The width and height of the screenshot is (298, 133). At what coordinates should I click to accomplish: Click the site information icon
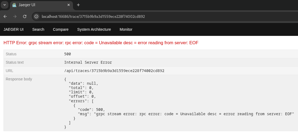click(36, 16)
